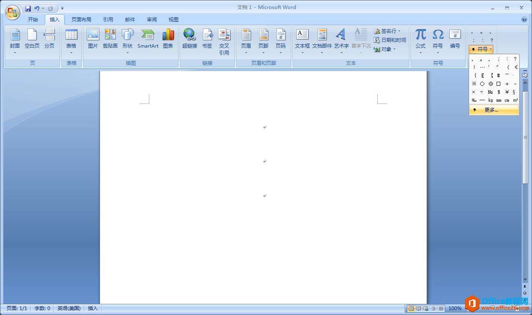The image size is (532, 315).
Task: Open the 引用 (References) tab
Action: point(108,20)
